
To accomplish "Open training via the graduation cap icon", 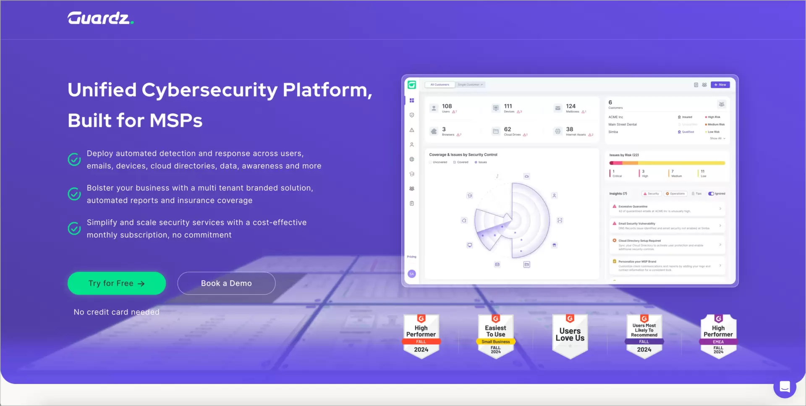I will click(x=412, y=174).
